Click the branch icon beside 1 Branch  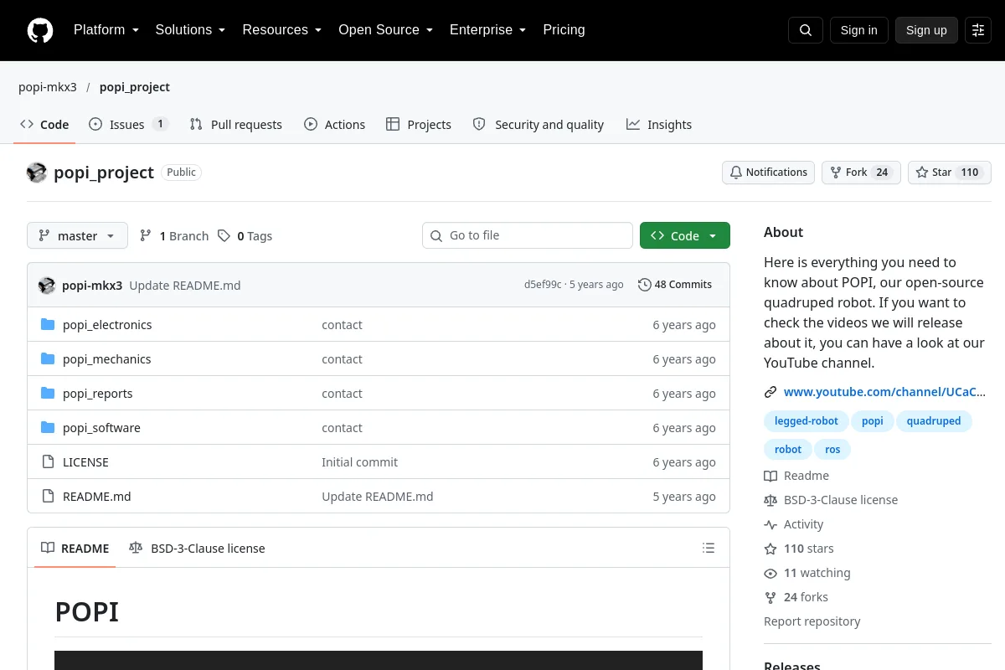146,236
